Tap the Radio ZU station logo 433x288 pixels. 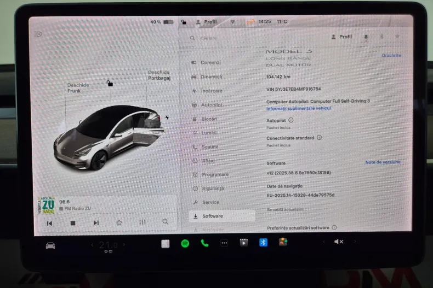[46, 205]
